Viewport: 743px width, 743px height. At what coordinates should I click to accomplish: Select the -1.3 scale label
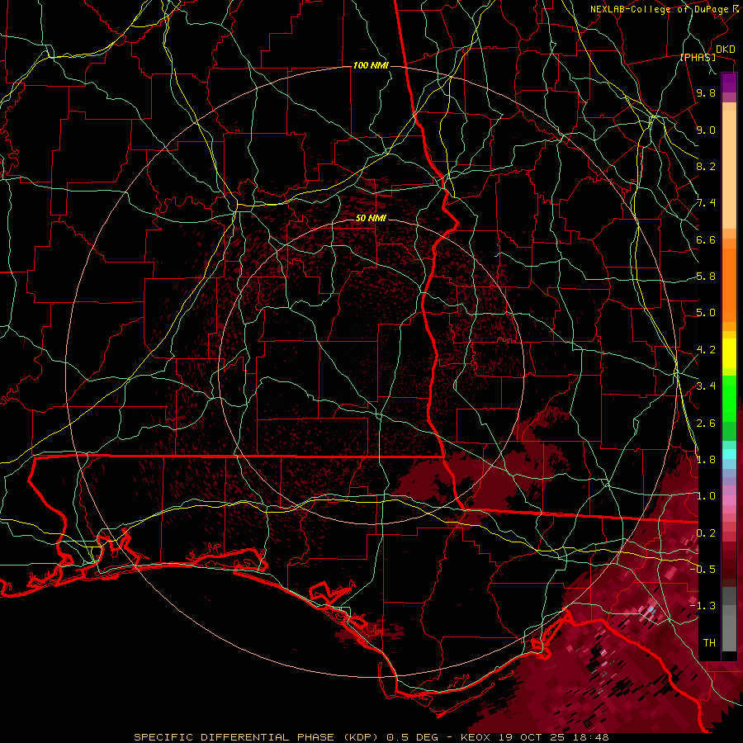703,606
